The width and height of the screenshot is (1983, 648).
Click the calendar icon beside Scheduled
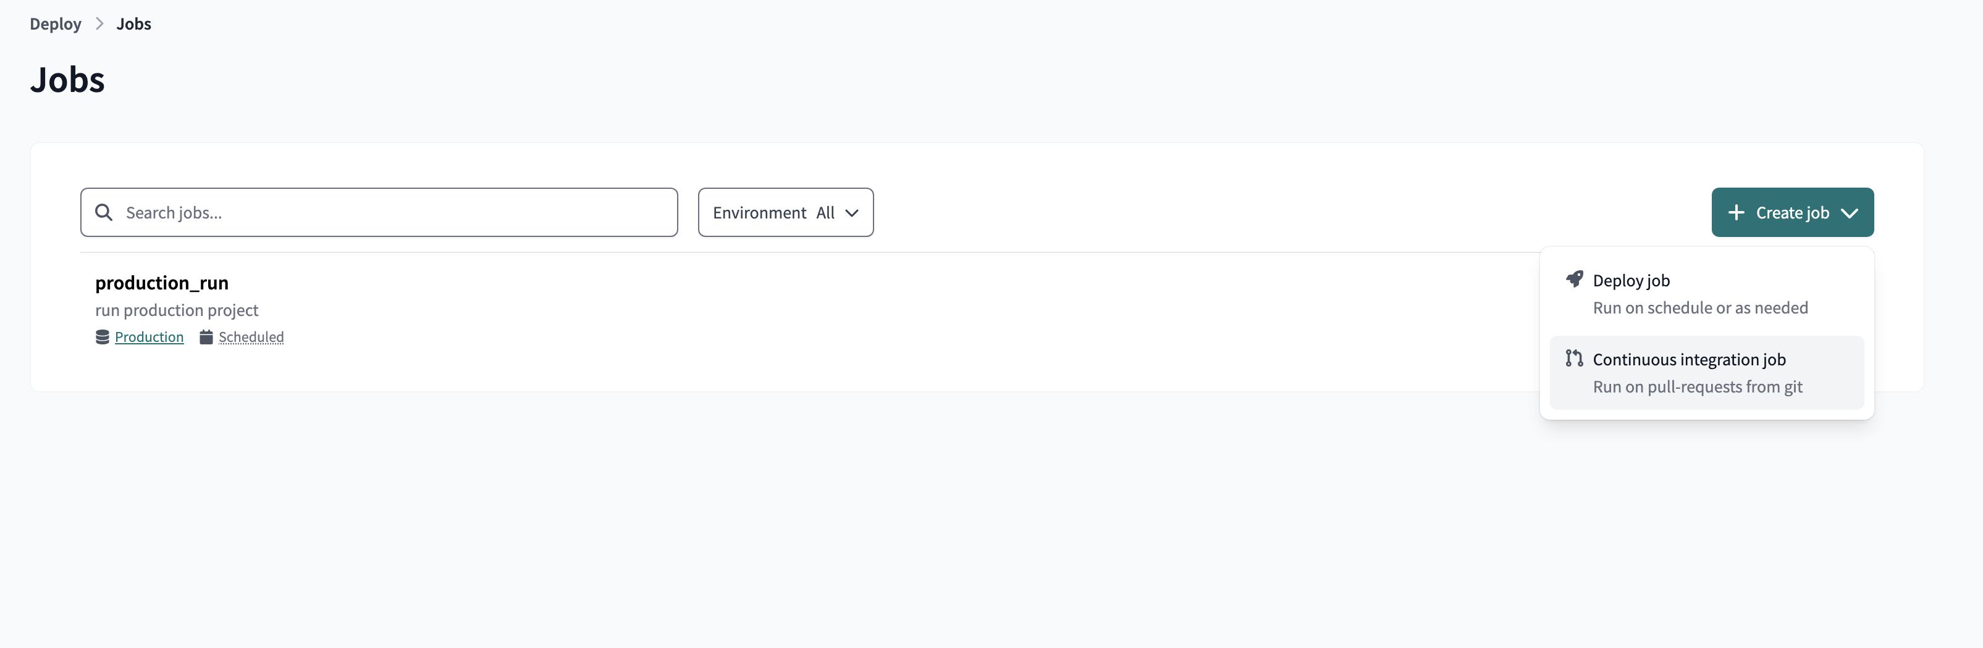(206, 337)
